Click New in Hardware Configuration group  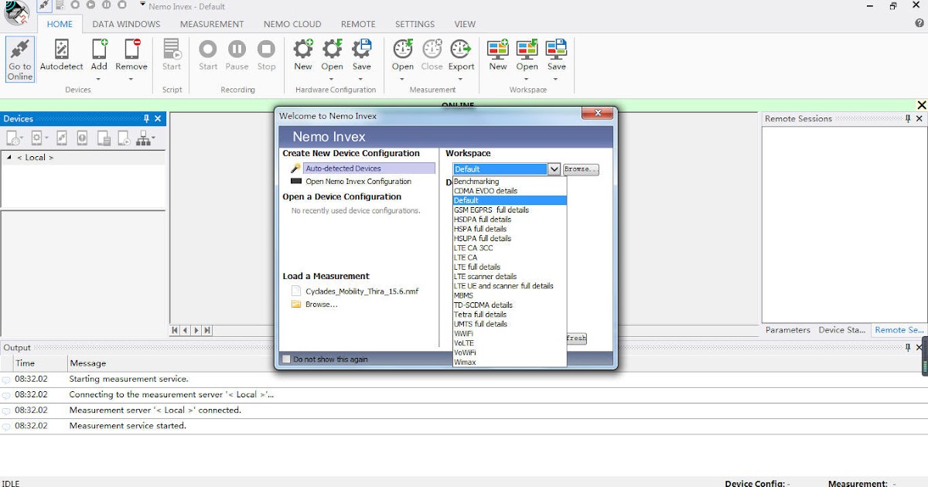303,56
